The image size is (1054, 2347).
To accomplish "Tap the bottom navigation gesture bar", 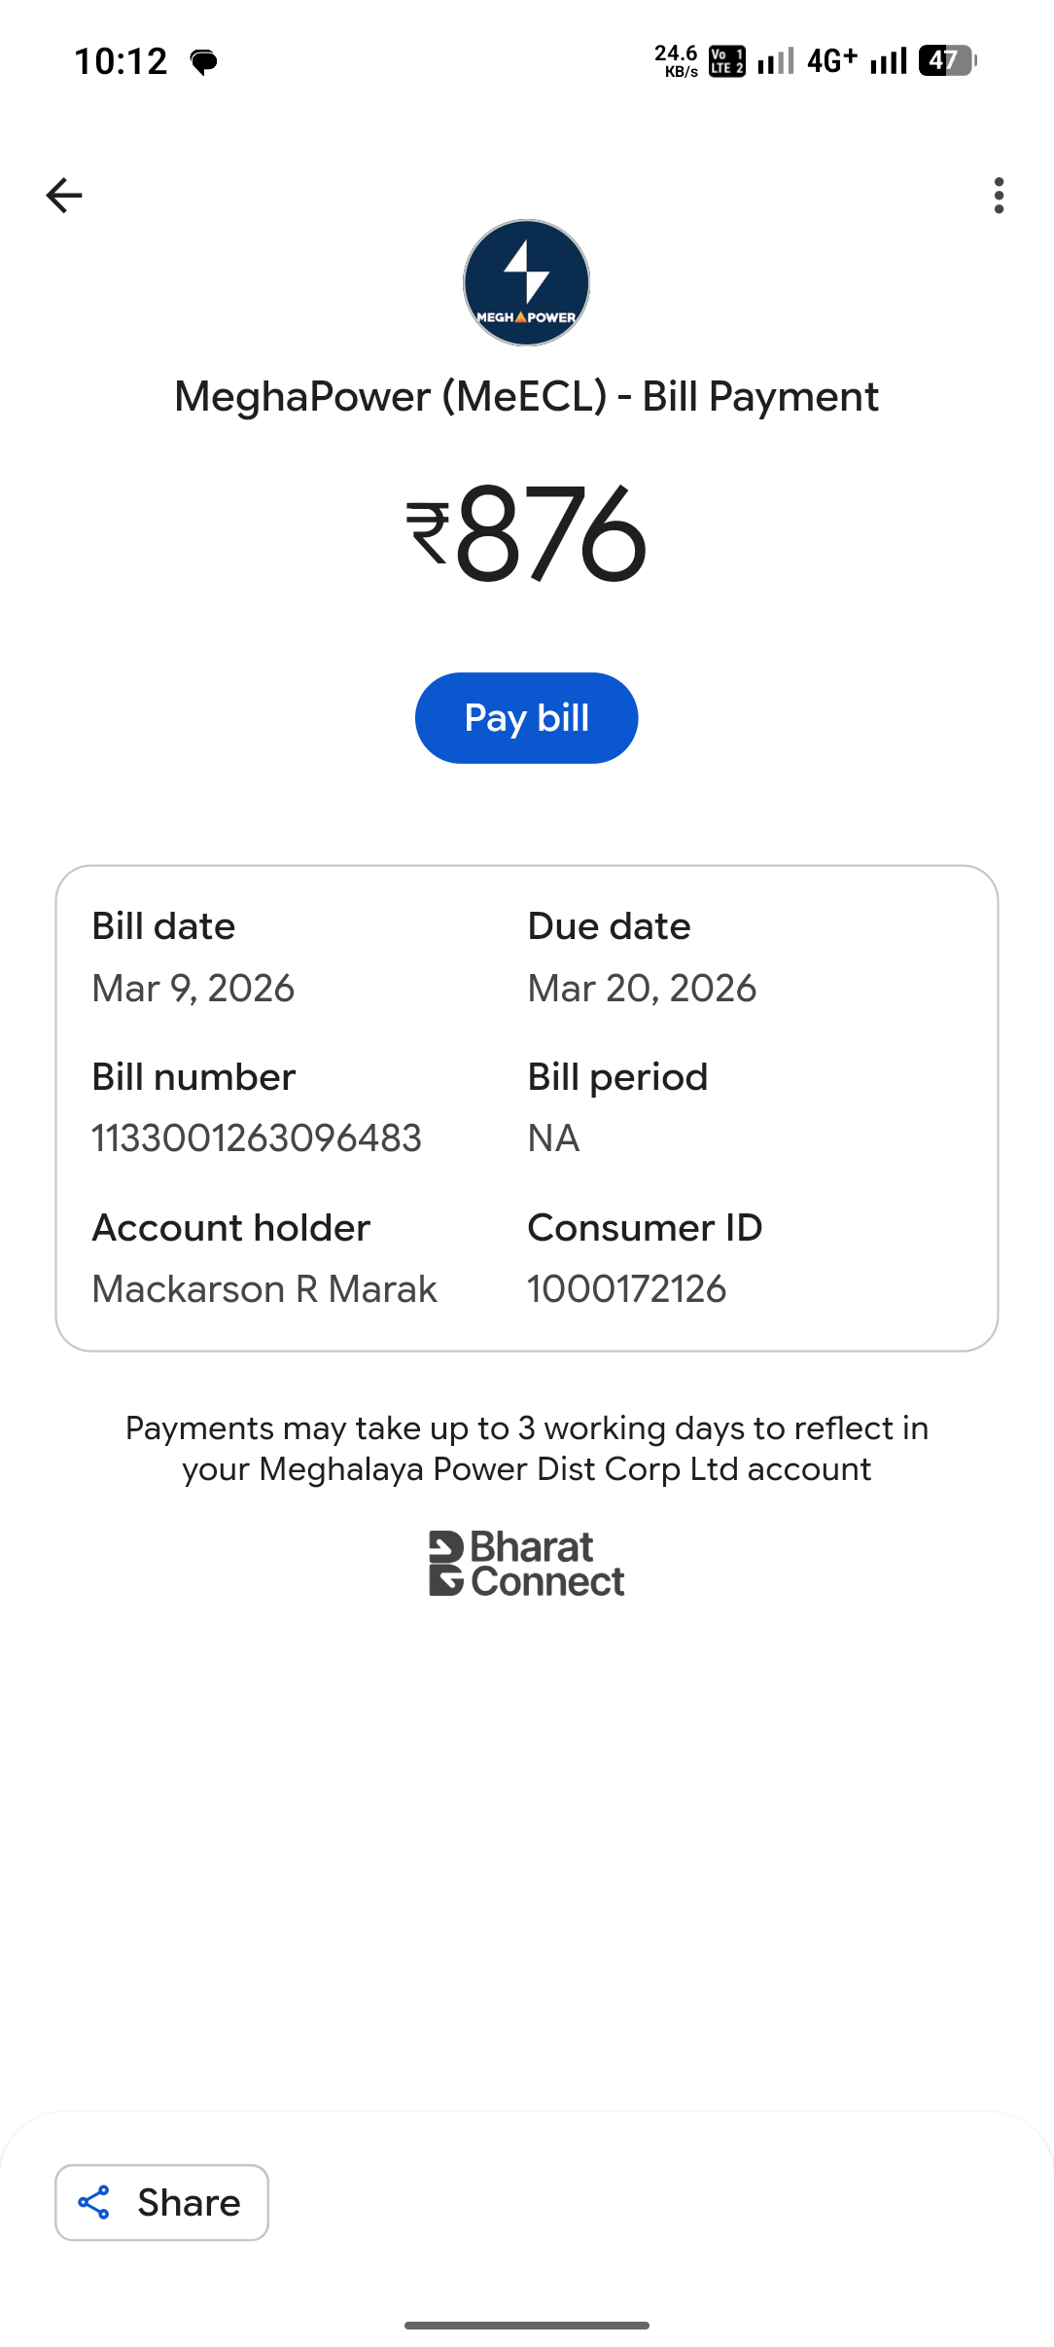I will [x=526, y=2325].
